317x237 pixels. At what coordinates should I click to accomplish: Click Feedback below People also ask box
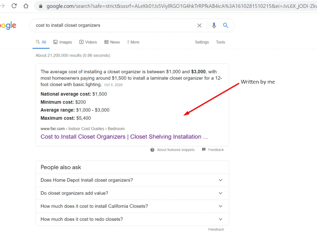(216, 229)
